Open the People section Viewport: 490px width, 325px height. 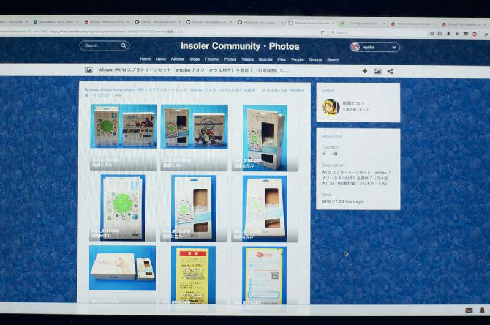tap(297, 59)
